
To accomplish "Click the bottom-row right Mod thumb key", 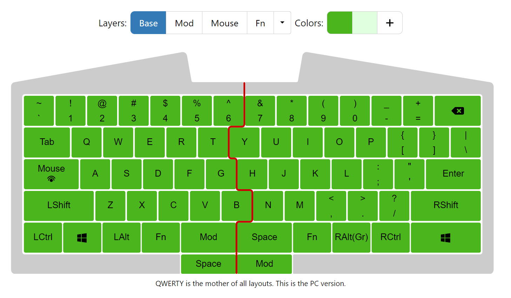I will (264, 264).
